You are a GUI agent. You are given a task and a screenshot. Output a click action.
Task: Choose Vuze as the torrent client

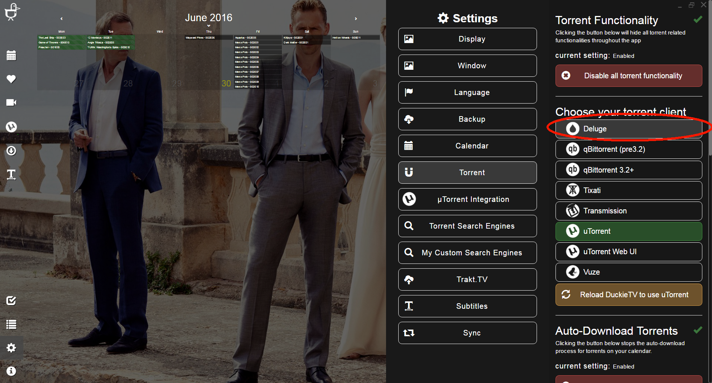coord(629,272)
